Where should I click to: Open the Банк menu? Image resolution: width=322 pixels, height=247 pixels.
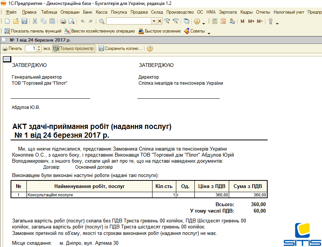coord(88,12)
